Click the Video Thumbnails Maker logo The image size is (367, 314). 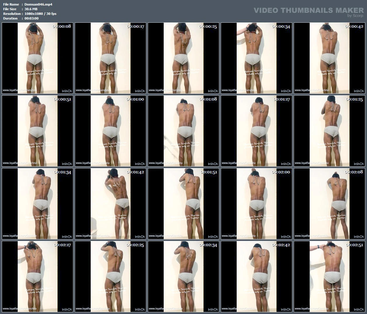[x=308, y=11]
